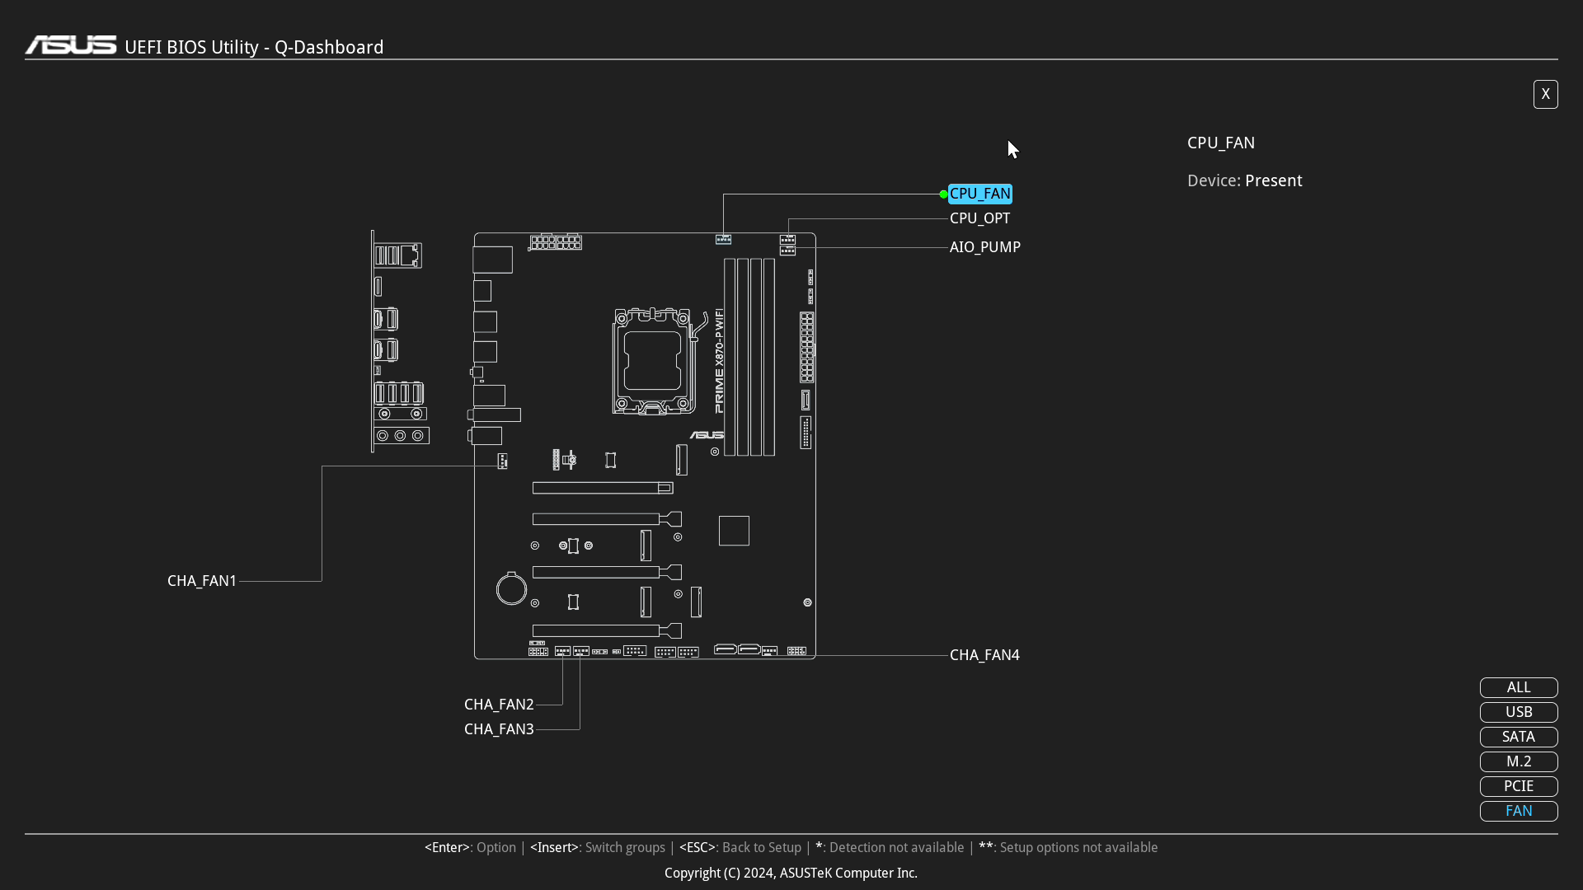Image resolution: width=1583 pixels, height=890 pixels.
Task: Click the green CPU_FAN status dot
Action: tap(943, 194)
